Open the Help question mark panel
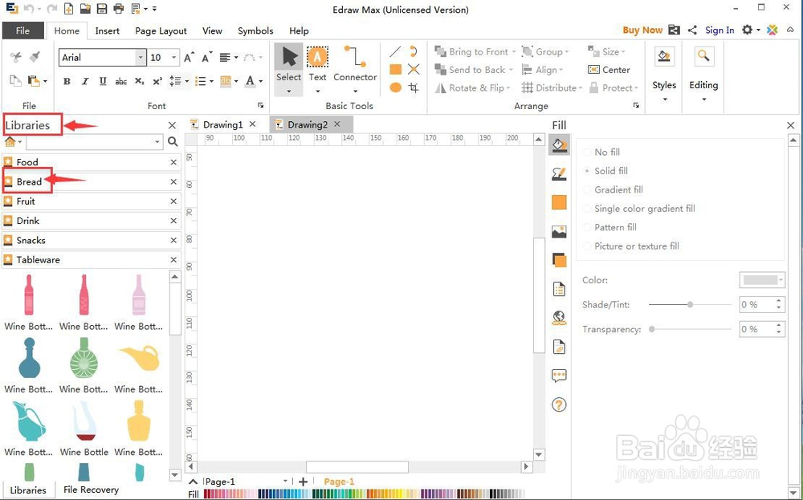The height and width of the screenshot is (500, 803). click(559, 404)
